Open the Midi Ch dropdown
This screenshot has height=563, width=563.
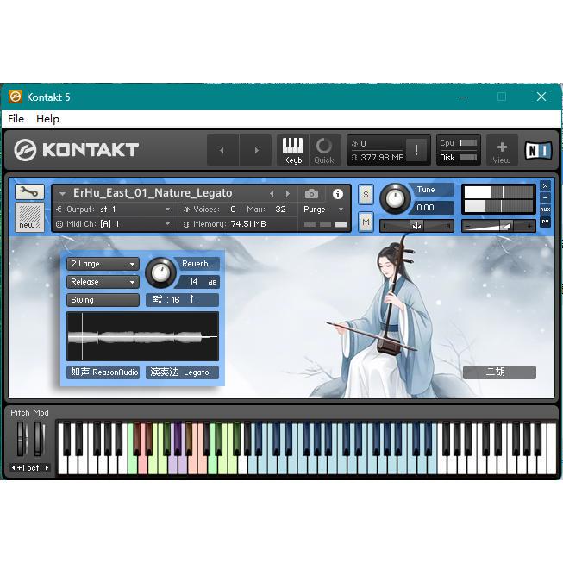click(114, 224)
